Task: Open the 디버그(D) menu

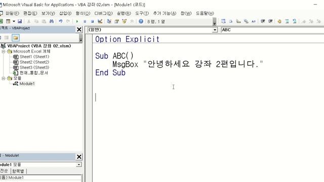Action: pos(103,13)
